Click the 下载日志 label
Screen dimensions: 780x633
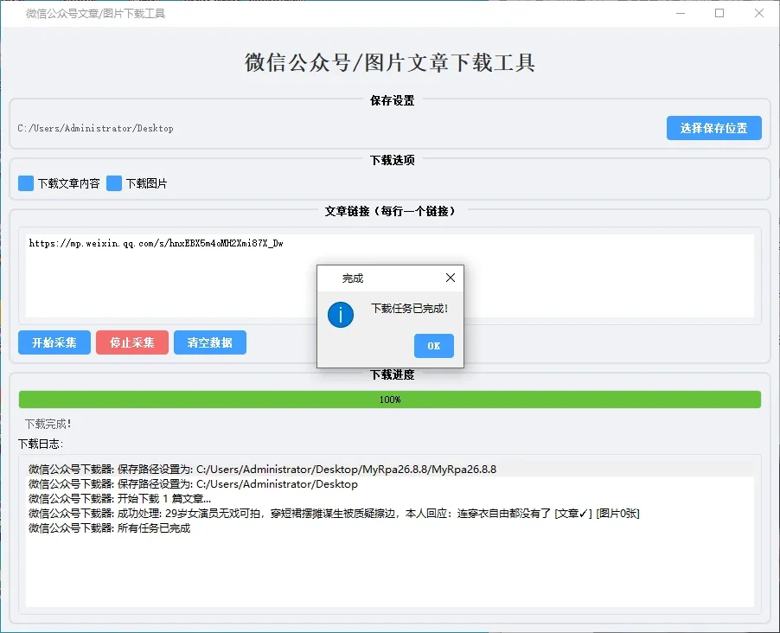pyautogui.click(x=41, y=444)
